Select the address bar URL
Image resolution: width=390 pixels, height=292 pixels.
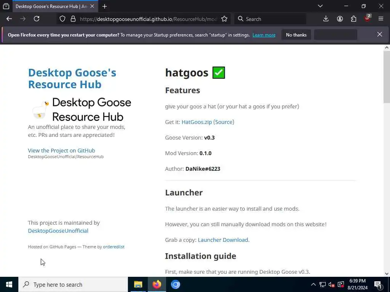pos(149,19)
